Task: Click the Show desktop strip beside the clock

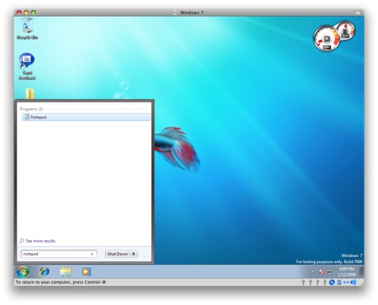Action: [361, 271]
